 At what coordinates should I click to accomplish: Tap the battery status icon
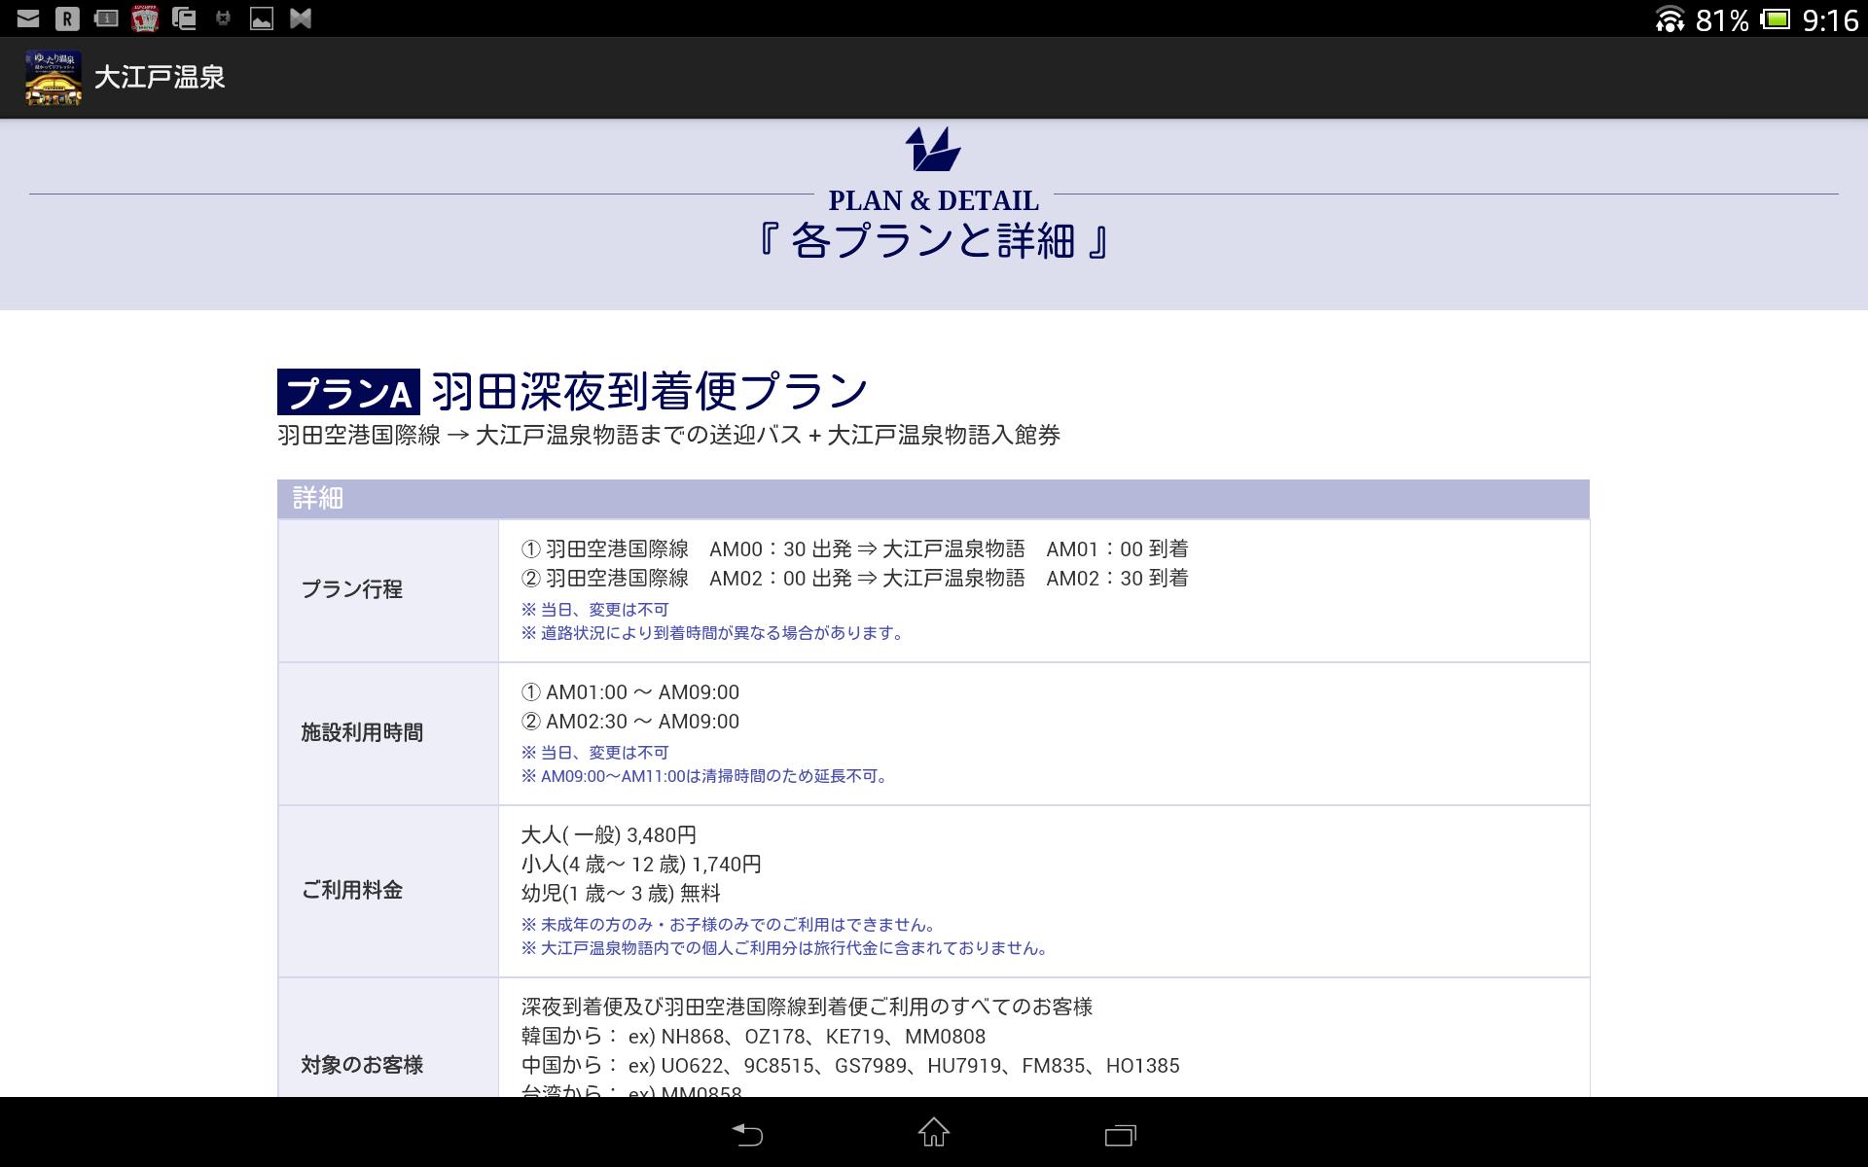point(1776,19)
